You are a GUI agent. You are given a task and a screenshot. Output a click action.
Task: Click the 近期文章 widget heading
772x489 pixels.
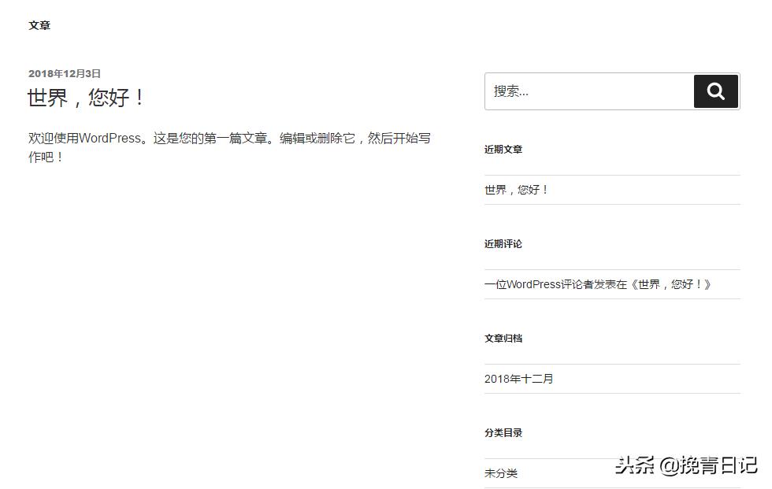[x=503, y=149]
